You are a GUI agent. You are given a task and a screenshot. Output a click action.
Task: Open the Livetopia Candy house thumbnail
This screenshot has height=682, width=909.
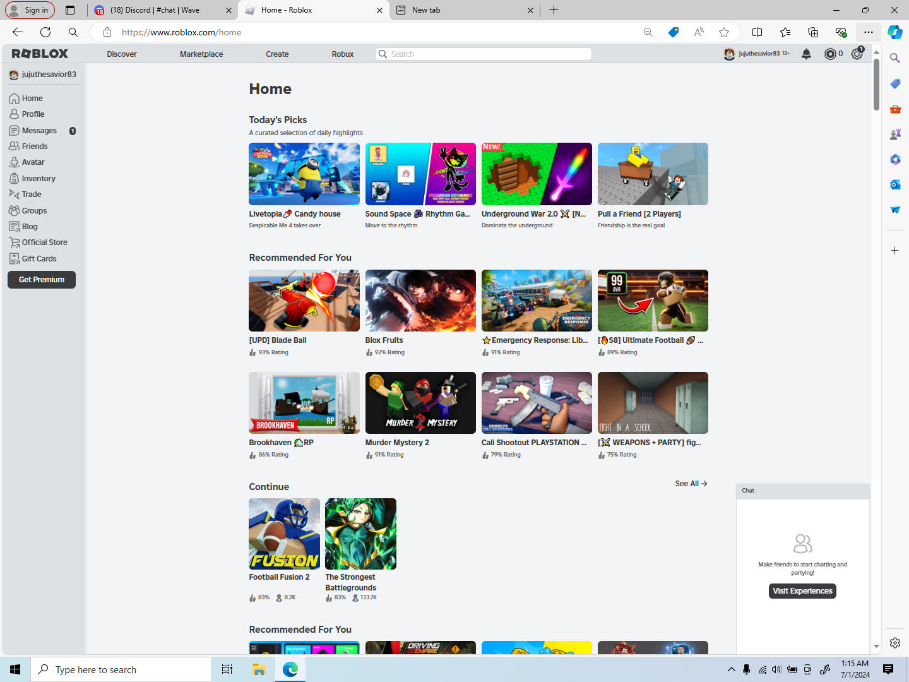[304, 174]
